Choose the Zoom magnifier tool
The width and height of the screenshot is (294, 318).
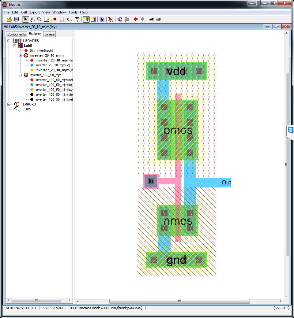(x=40, y=19)
